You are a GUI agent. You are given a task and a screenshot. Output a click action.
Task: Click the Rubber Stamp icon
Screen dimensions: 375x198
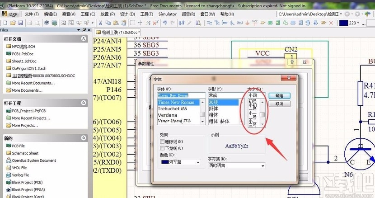pos(123,23)
